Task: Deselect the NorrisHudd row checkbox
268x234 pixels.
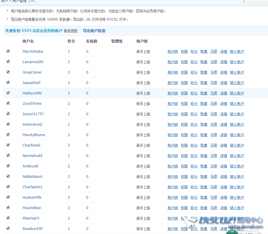Action: point(8,155)
